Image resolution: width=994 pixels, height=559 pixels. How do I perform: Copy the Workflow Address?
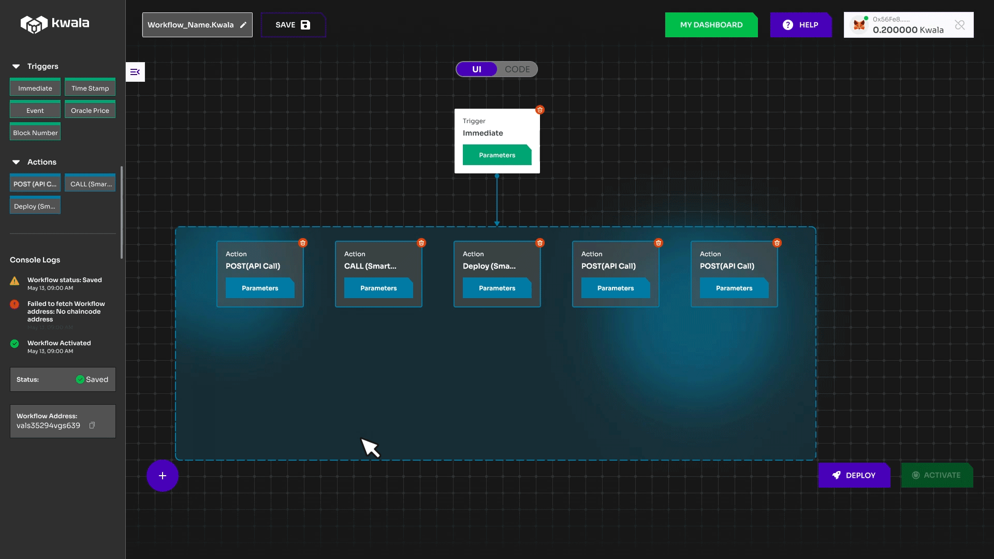pos(93,425)
